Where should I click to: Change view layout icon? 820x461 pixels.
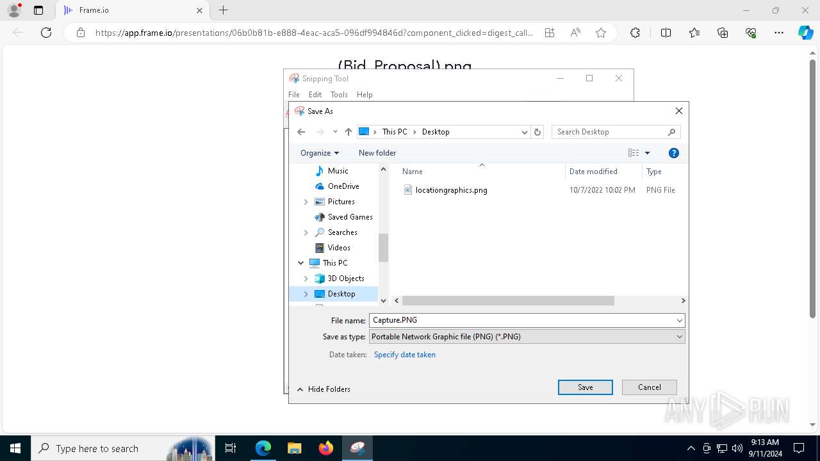634,153
